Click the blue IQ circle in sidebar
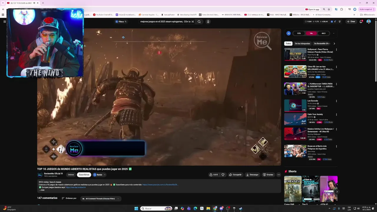The height and width of the screenshot is (212, 377). click(x=288, y=33)
